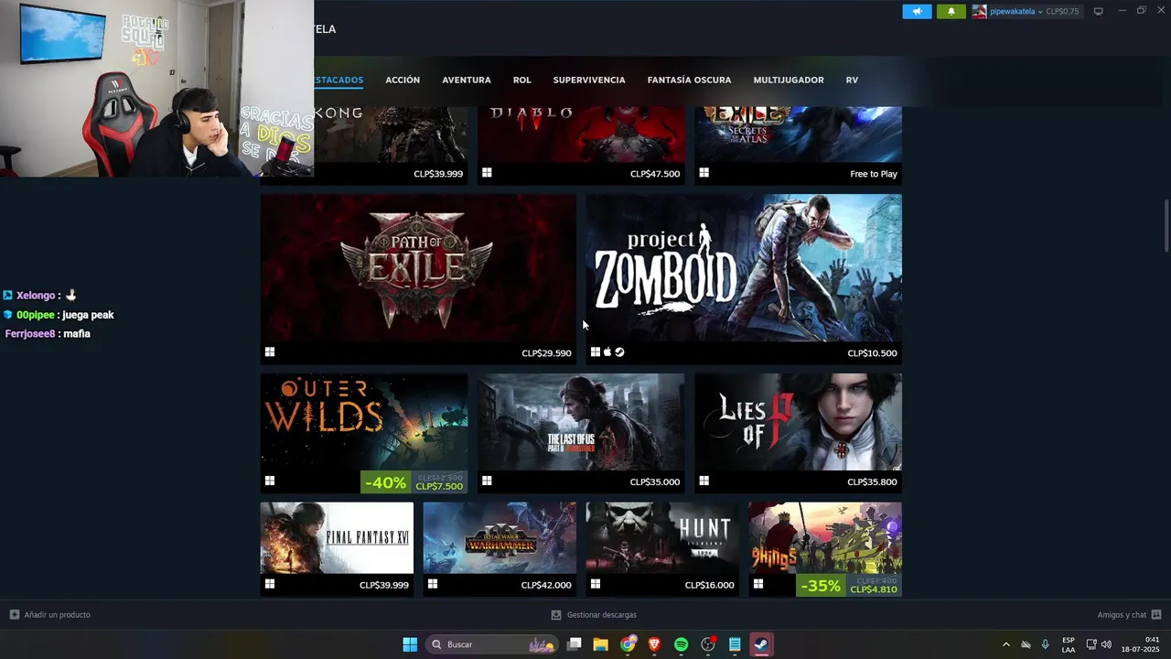The image size is (1171, 659).
Task: Click the store page vertical scrollbar
Action: 1166,225
